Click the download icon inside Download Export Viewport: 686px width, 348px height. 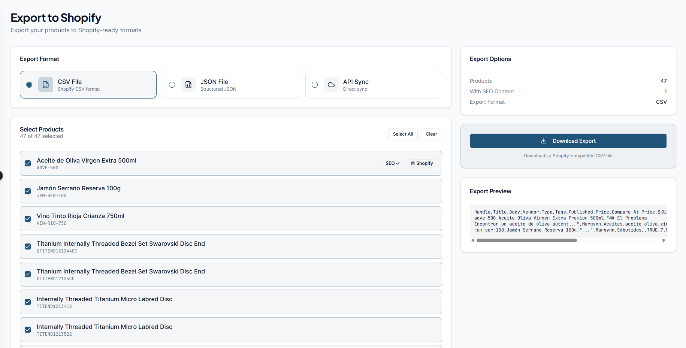click(544, 141)
